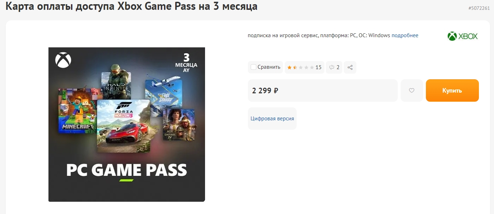Viewport: 494px width, 214px height.
Task: Click the star rating icons
Action: (301, 67)
